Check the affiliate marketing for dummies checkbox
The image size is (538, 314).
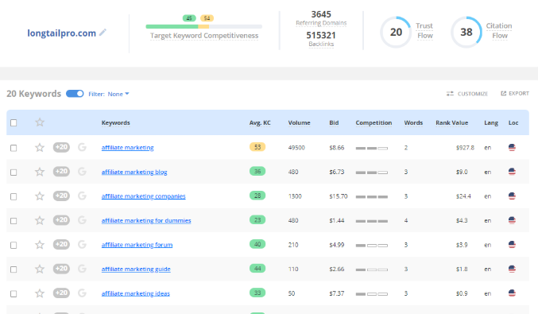[x=14, y=221]
